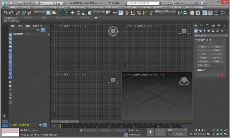Activate the Select and Rotate tool
Image resolution: width=230 pixels, height=138 pixels.
tap(78, 13)
